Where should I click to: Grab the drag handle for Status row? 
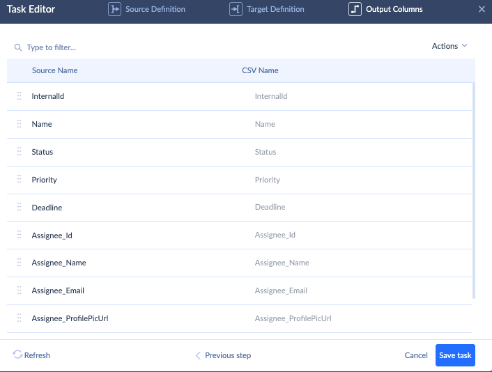[x=19, y=151]
